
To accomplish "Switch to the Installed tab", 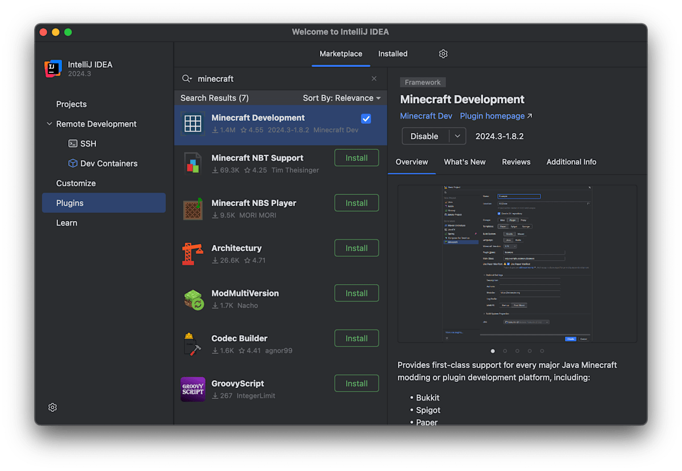I will tap(393, 53).
